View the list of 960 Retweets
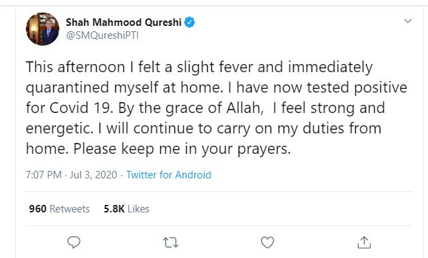428x258 pixels. [59, 209]
